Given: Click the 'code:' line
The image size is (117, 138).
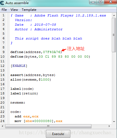Looking at the screenshot, I should [15, 112].
